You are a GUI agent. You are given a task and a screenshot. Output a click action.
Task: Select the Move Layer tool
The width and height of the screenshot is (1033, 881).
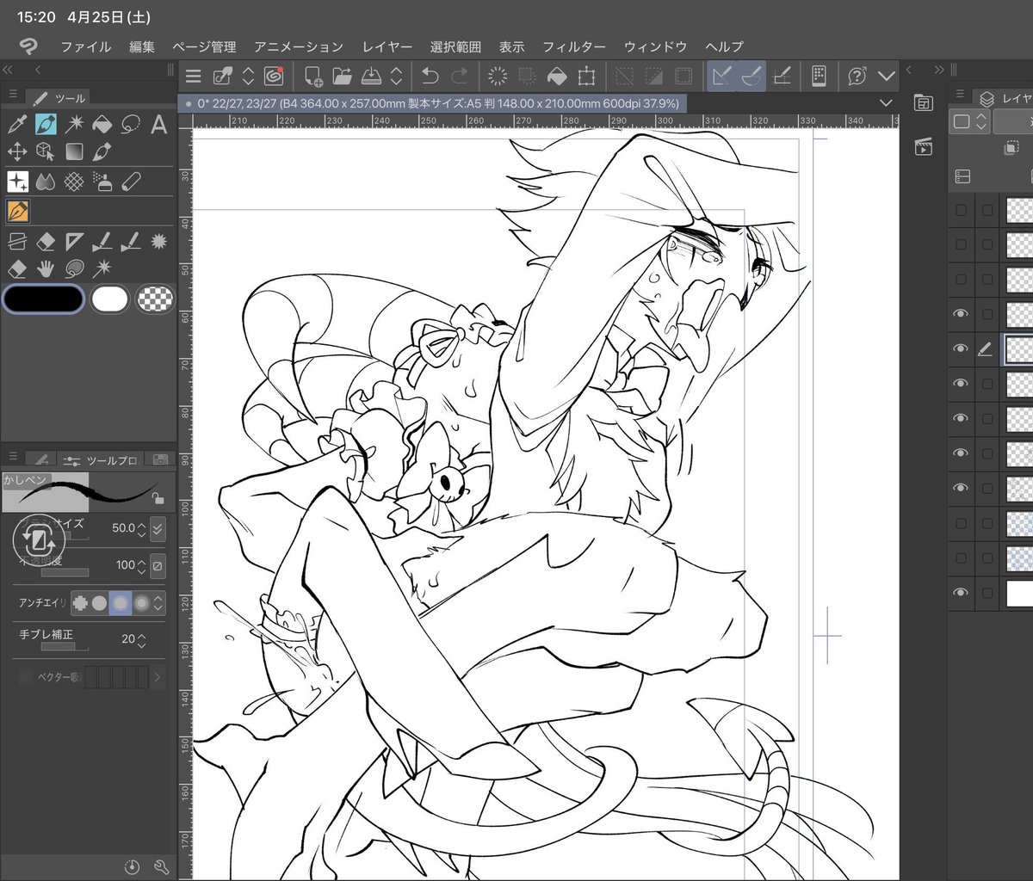point(16,152)
